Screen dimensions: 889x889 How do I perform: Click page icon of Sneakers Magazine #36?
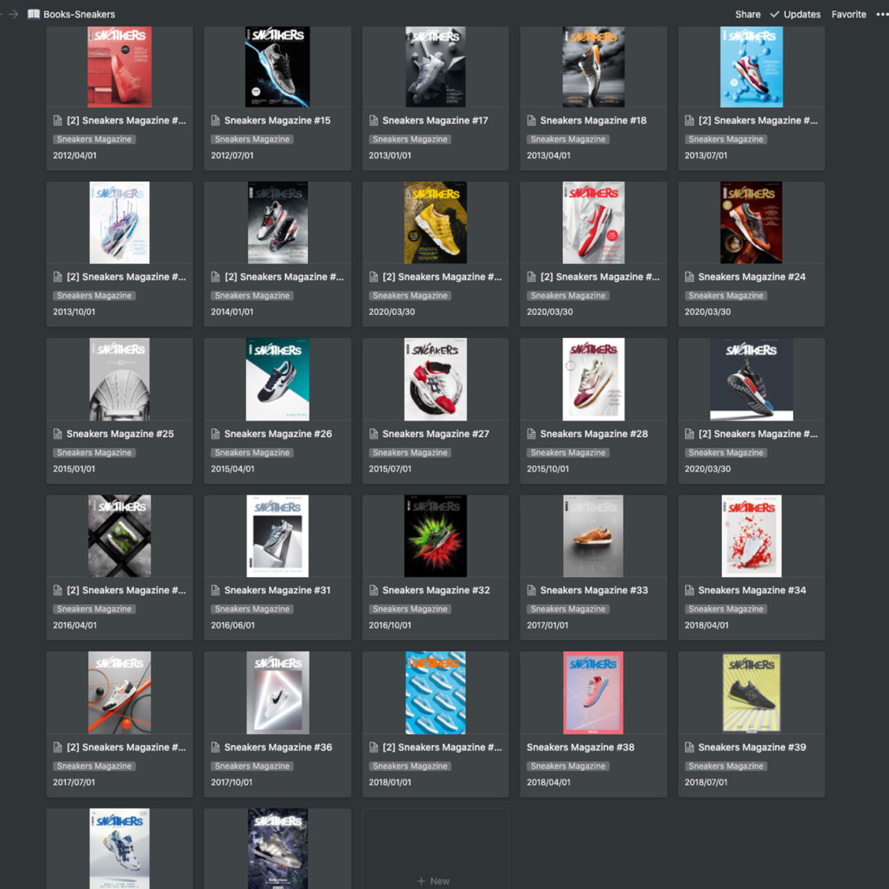point(215,748)
